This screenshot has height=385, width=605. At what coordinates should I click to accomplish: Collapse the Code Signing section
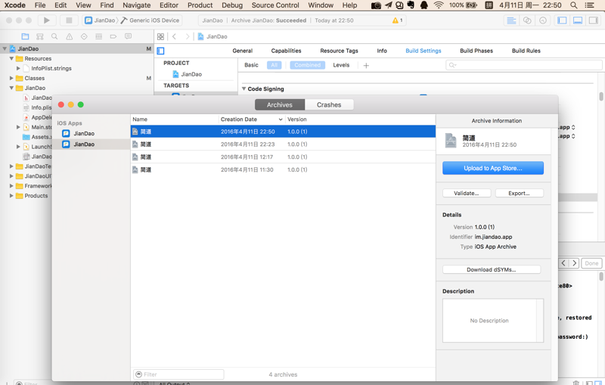point(244,88)
